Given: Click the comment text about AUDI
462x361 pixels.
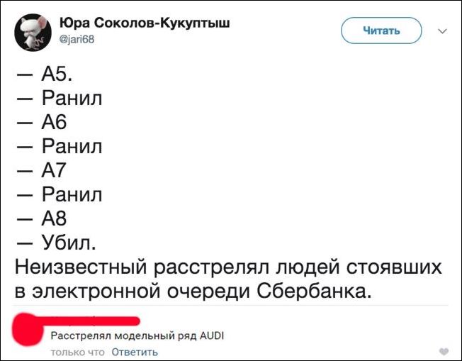Looking at the screenshot, I should click(137, 336).
